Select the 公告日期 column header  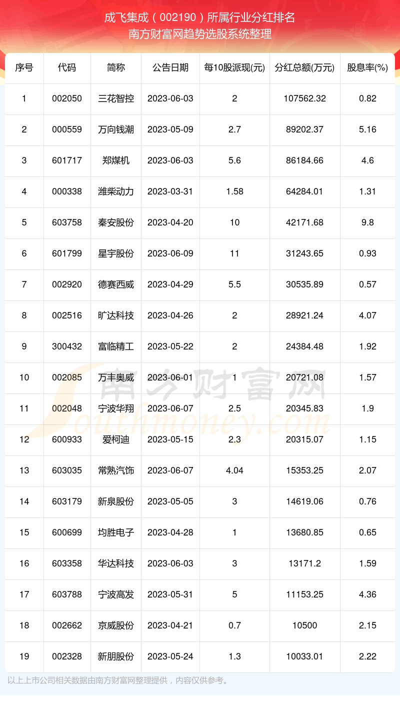pyautogui.click(x=170, y=67)
